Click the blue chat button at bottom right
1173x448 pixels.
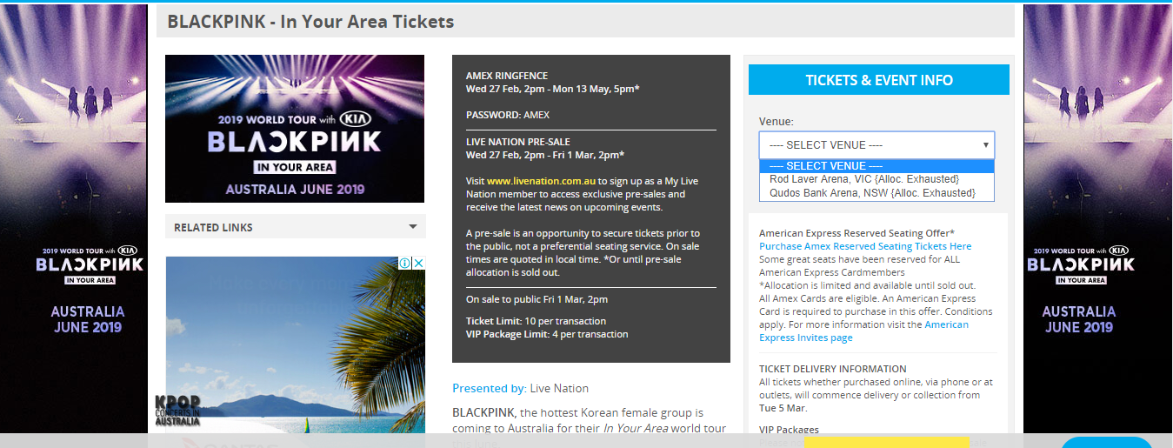(1106, 442)
